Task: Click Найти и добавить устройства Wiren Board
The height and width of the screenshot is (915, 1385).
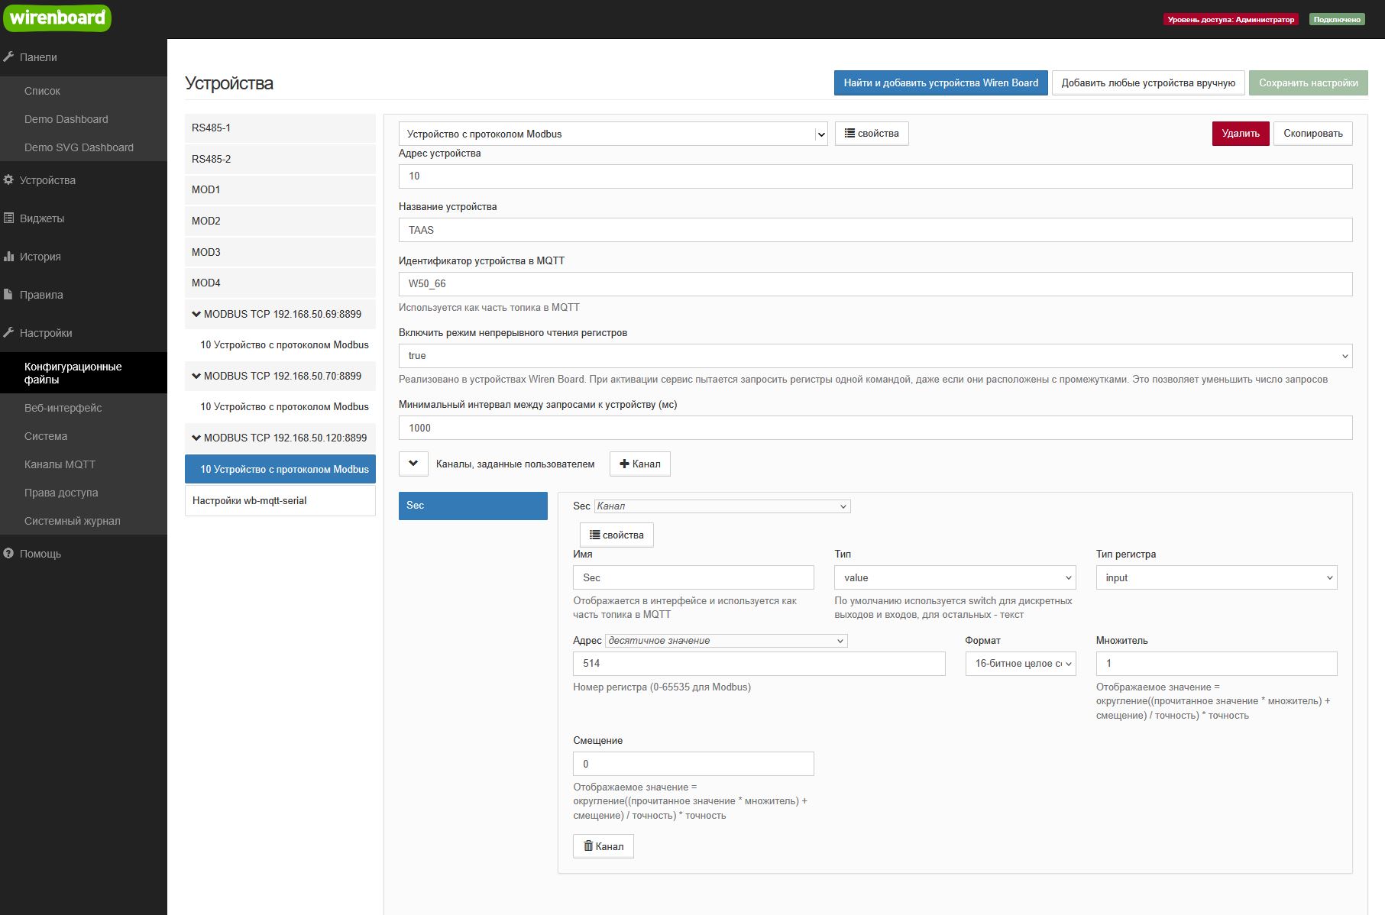Action: (940, 83)
